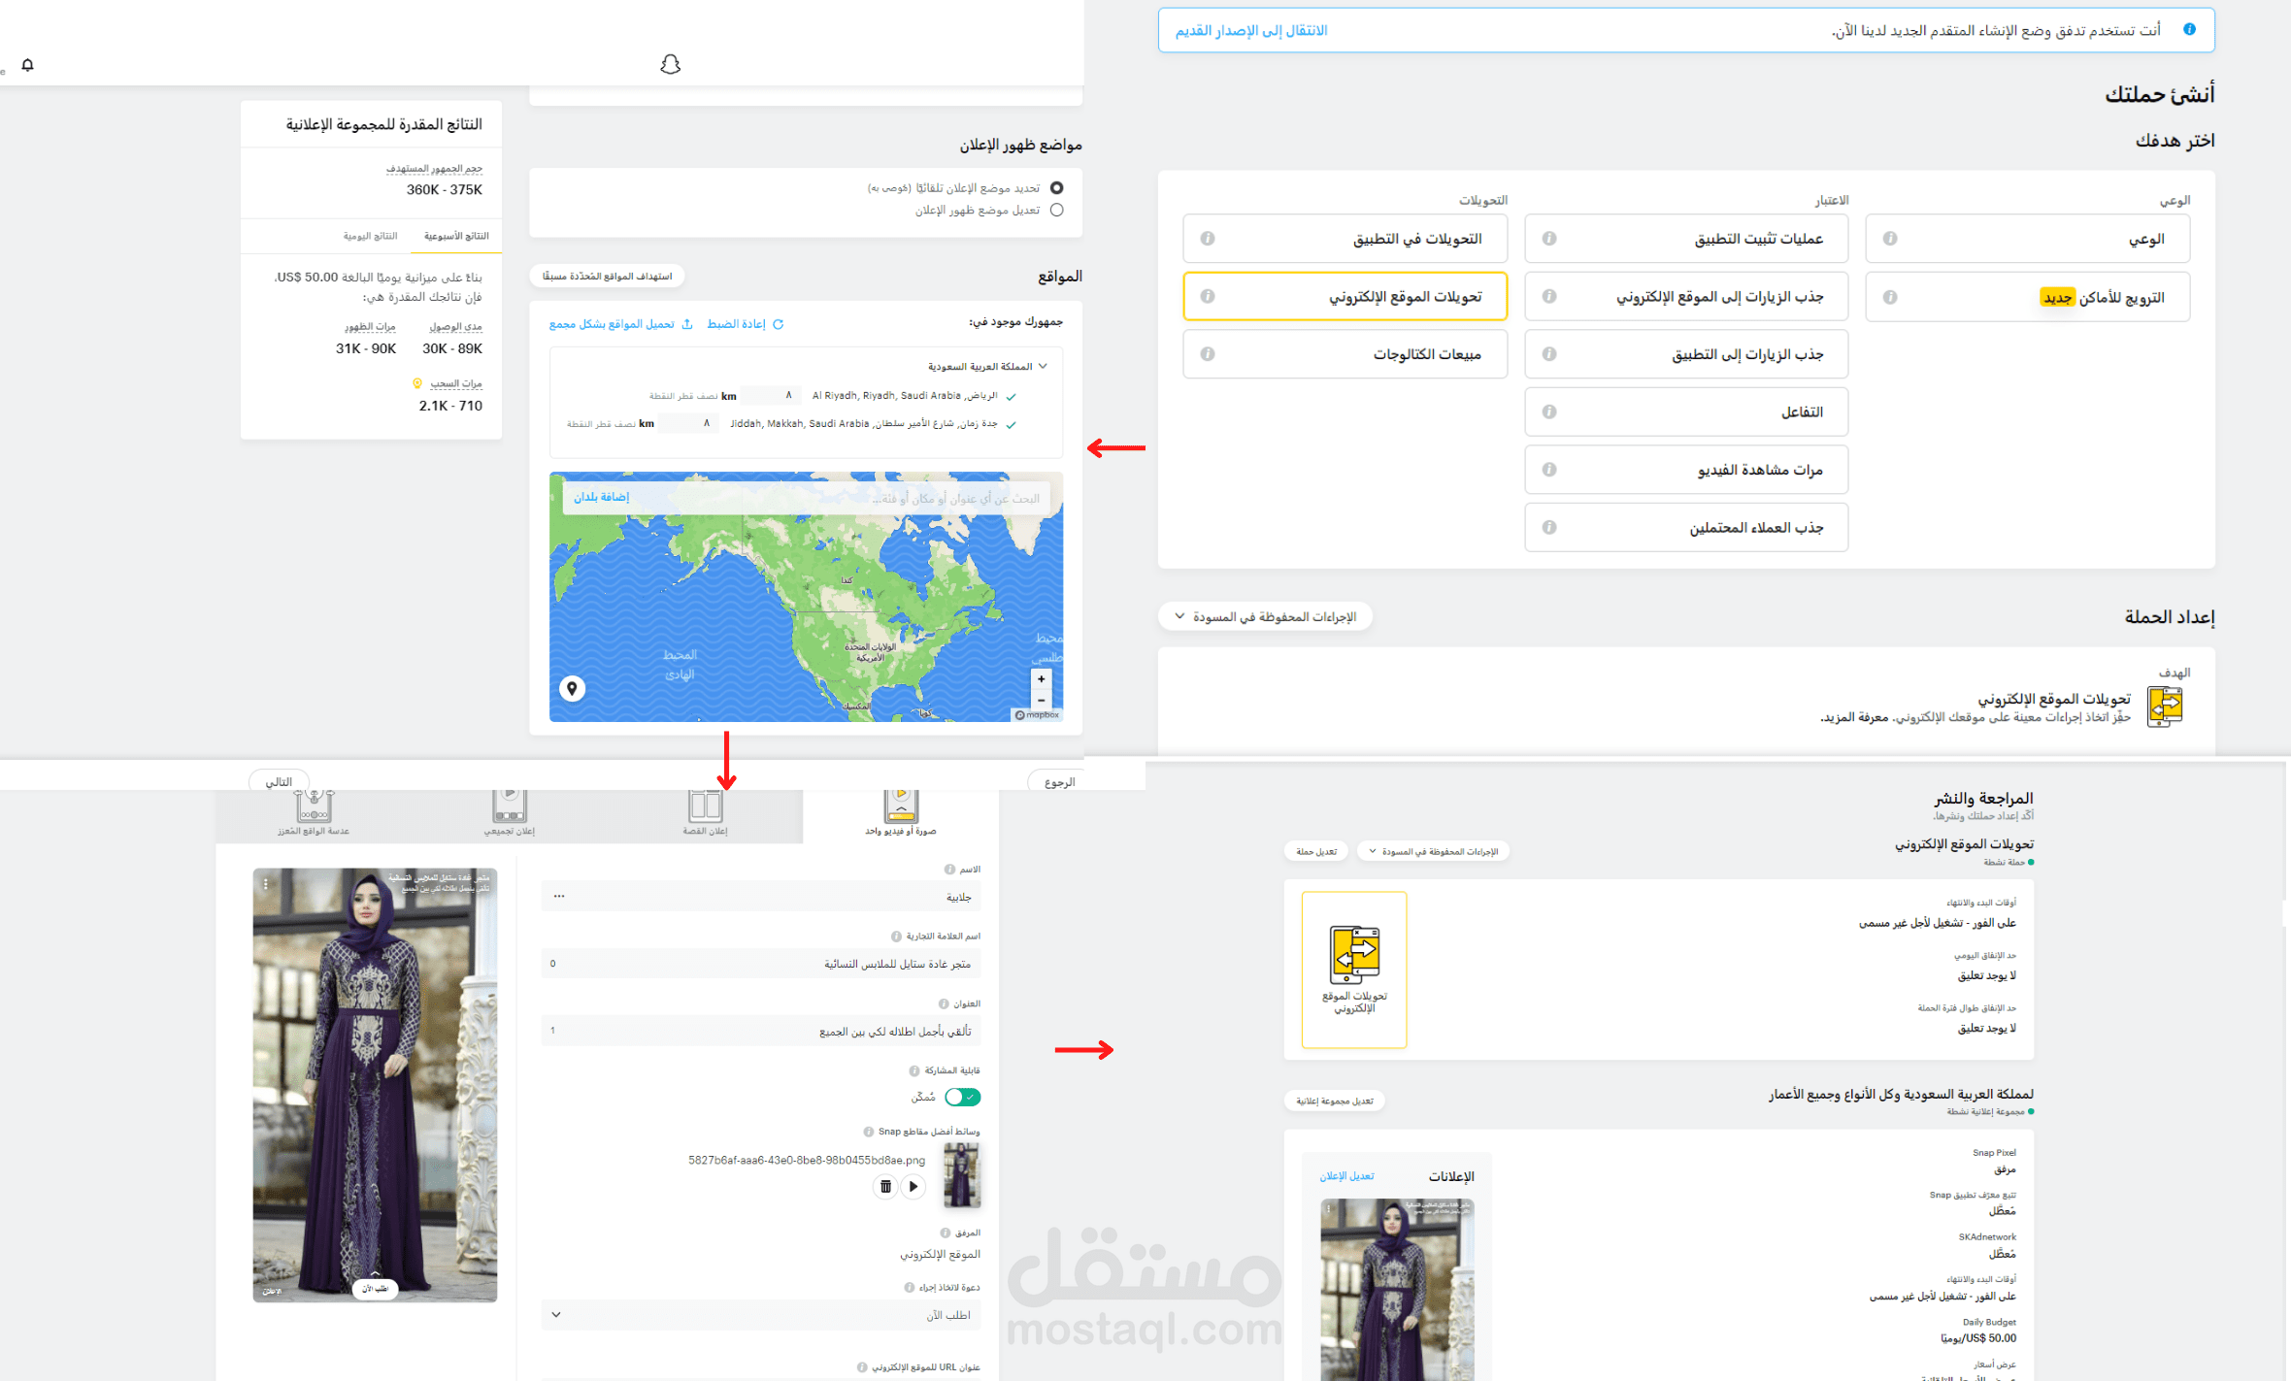Click the next button

(x=279, y=781)
